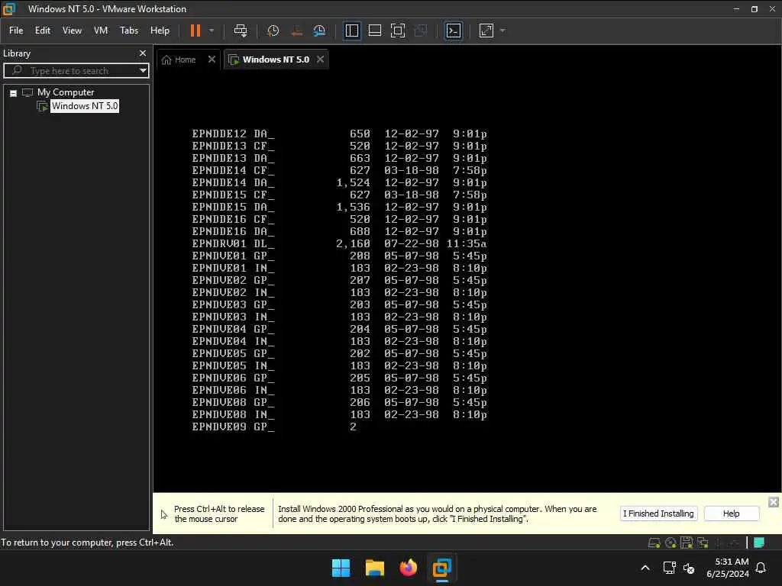Click the VMware Workstation title bar logo
The width and height of the screenshot is (782, 586).
(x=9, y=9)
